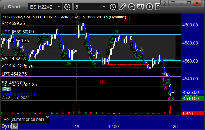
Task: Click the help question mark button
Action: click(164, 3)
